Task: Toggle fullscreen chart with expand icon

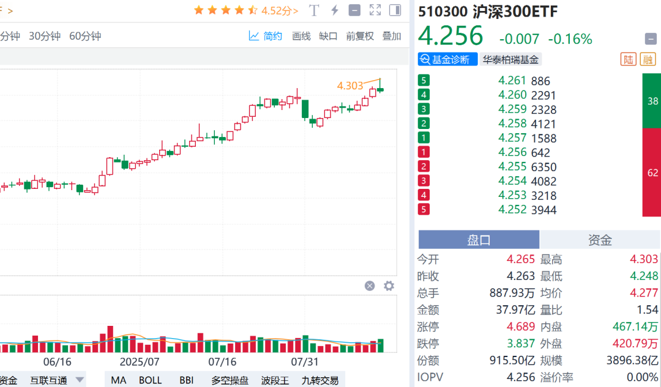Action: (x=375, y=10)
